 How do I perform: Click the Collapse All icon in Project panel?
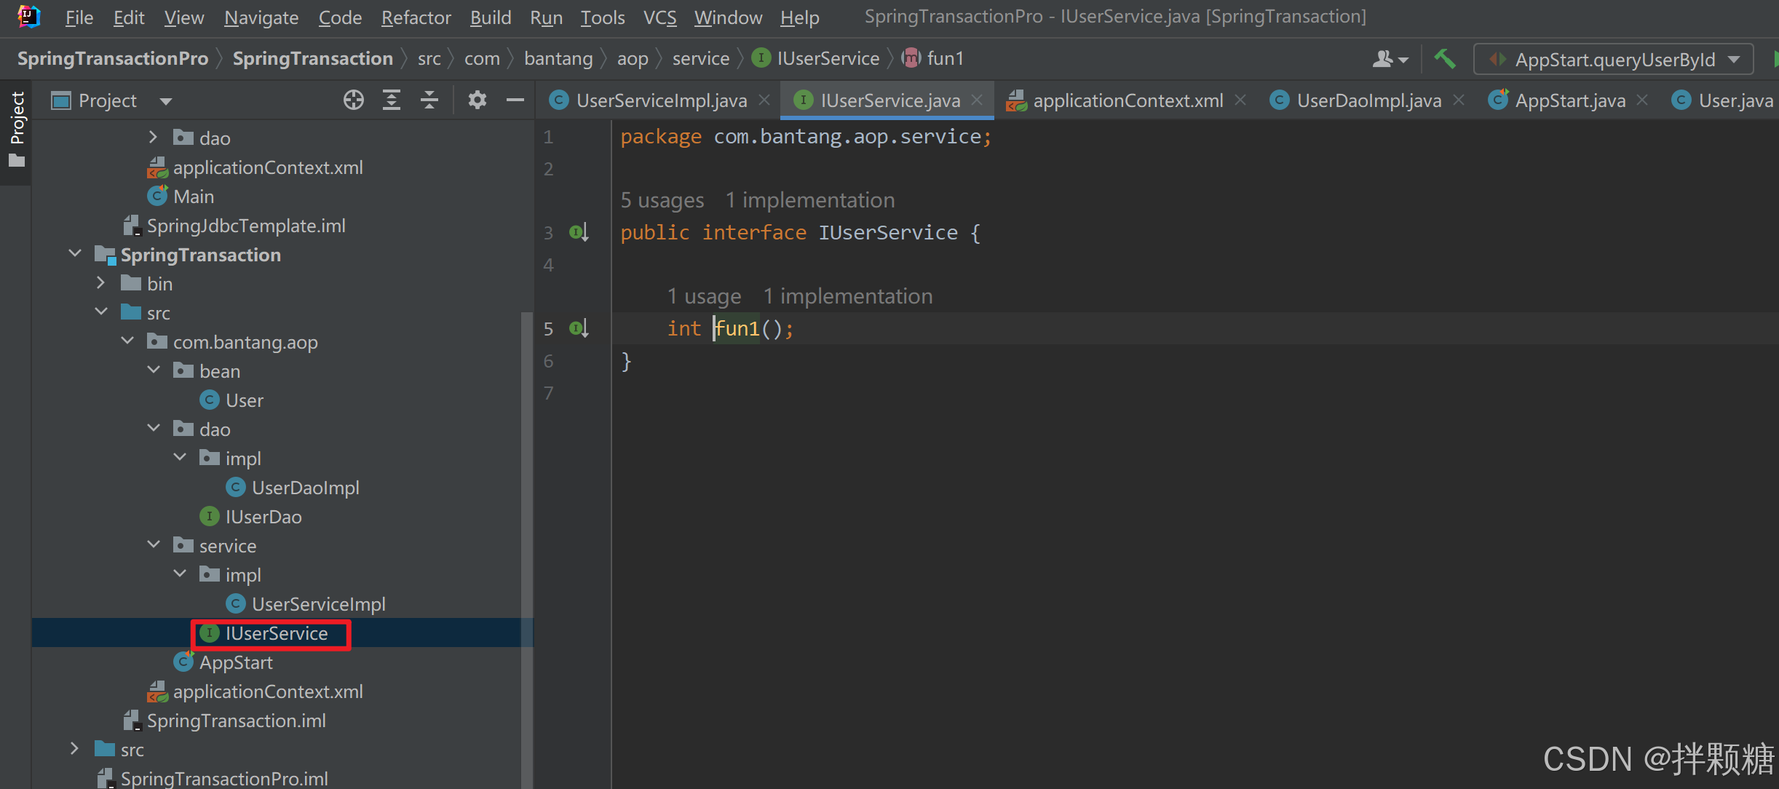coord(429,100)
